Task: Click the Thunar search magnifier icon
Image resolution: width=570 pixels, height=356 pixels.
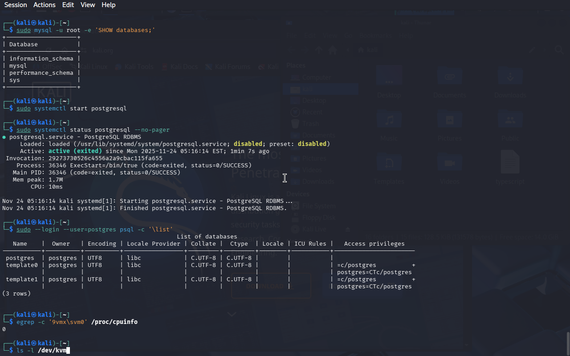Action: [x=559, y=50]
